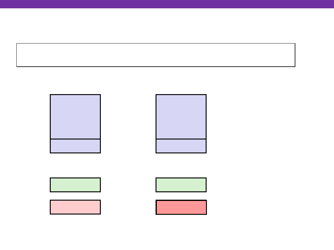The height and width of the screenshot is (250, 334).
Task: Click the gap between right green and salmon rectangles
Action: point(181,196)
